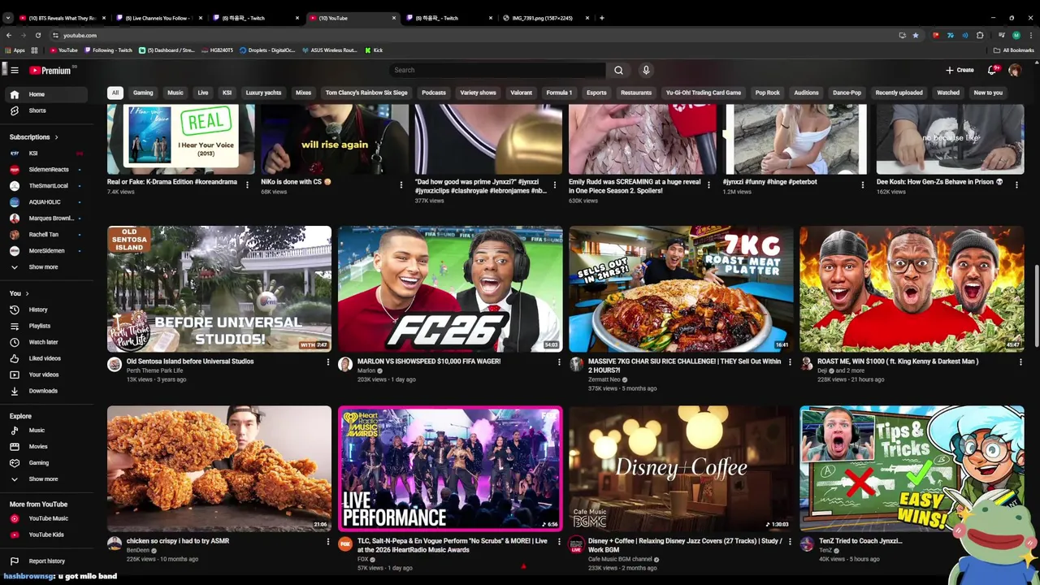The width and height of the screenshot is (1040, 585).
Task: Open the Twitch bookmark
Action: click(x=108, y=50)
